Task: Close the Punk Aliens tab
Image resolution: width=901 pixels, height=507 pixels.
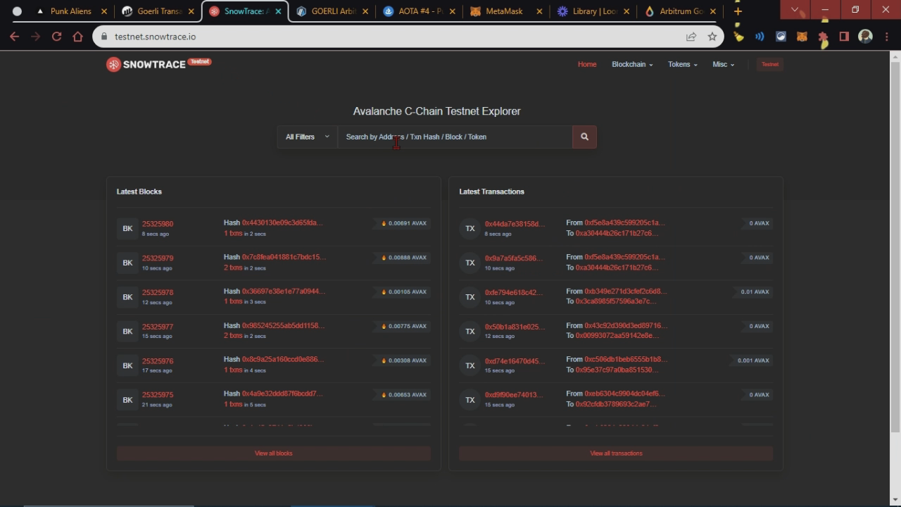Action: pyautogui.click(x=104, y=11)
